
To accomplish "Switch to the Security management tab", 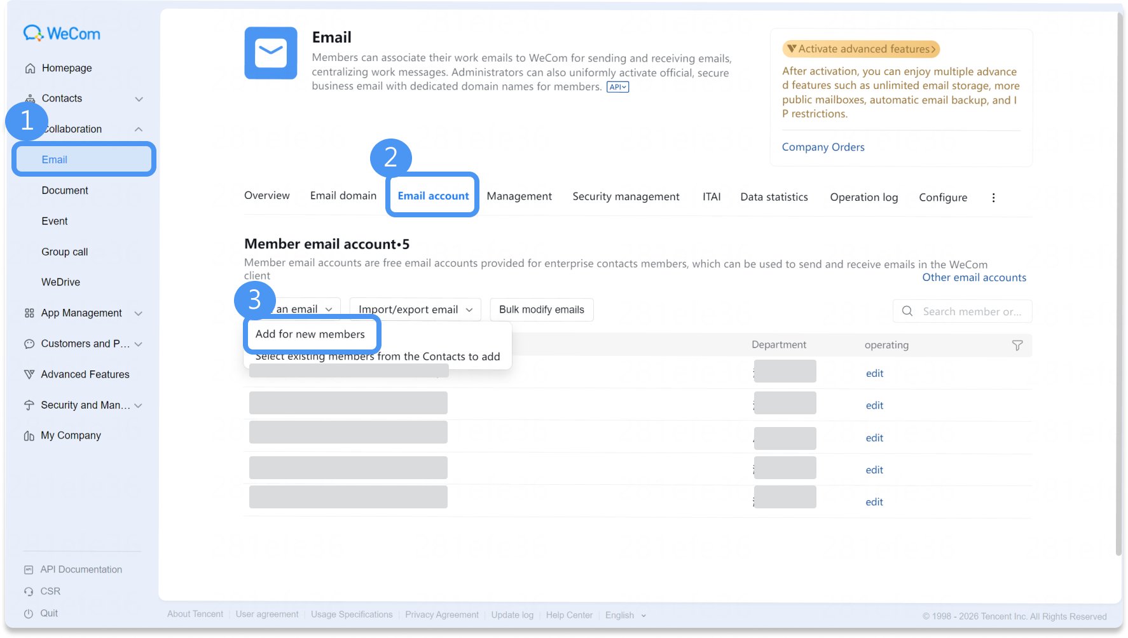I will pos(626,197).
